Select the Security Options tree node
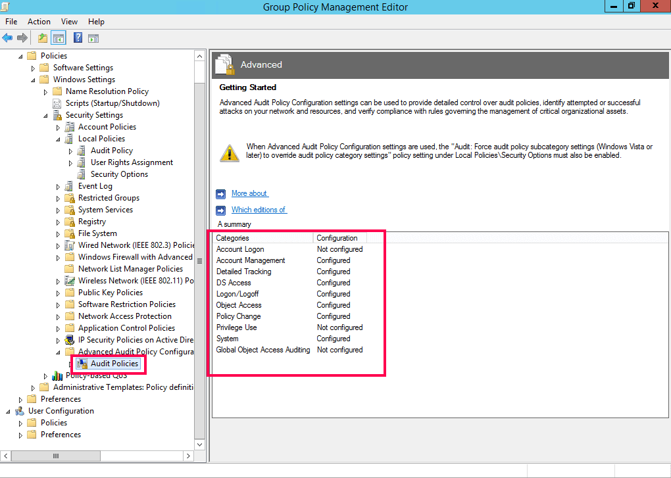The image size is (671, 478). [x=118, y=174]
